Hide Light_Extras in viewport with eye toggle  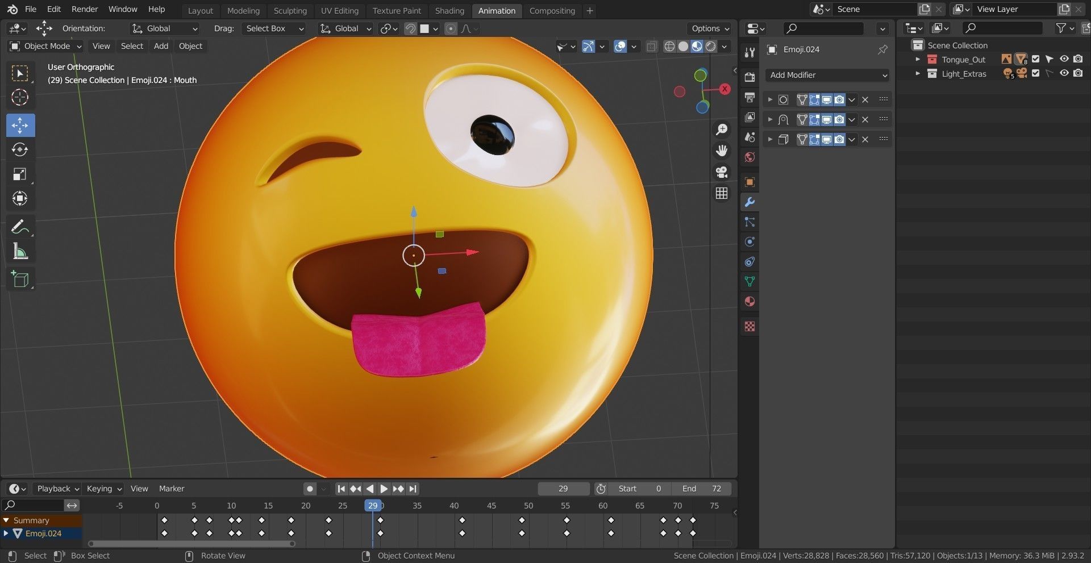(1064, 73)
